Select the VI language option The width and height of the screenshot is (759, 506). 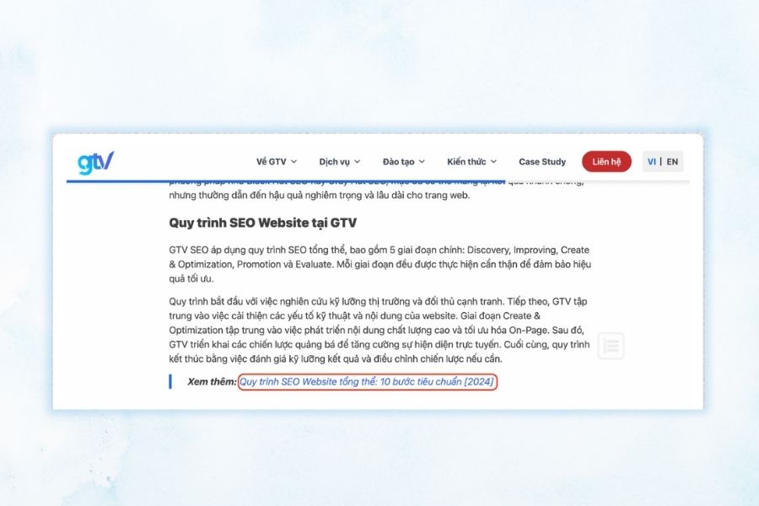(650, 161)
